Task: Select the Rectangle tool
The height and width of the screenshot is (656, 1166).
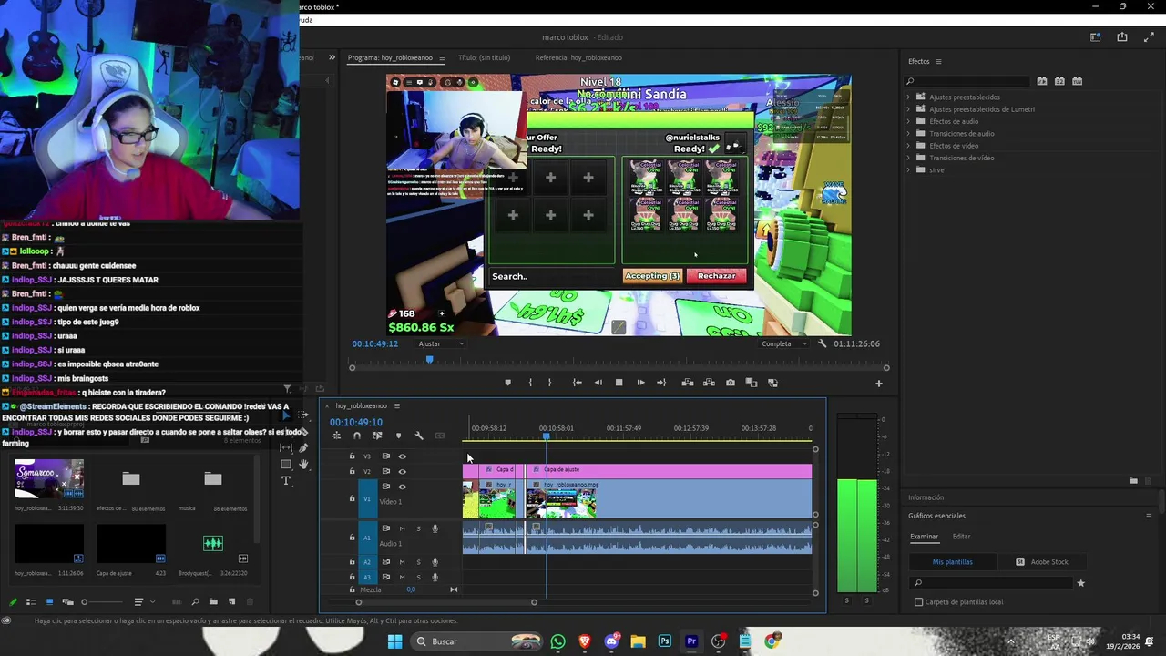Action: click(285, 464)
